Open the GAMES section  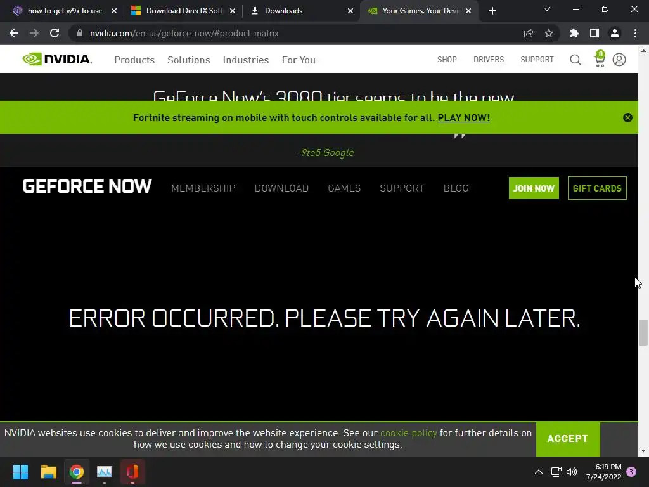pyautogui.click(x=344, y=188)
